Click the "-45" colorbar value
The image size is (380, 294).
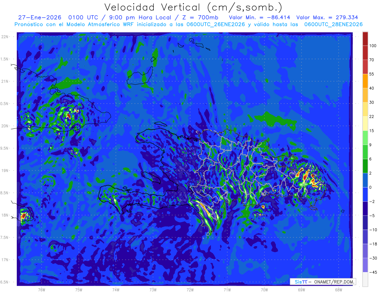[372, 272]
